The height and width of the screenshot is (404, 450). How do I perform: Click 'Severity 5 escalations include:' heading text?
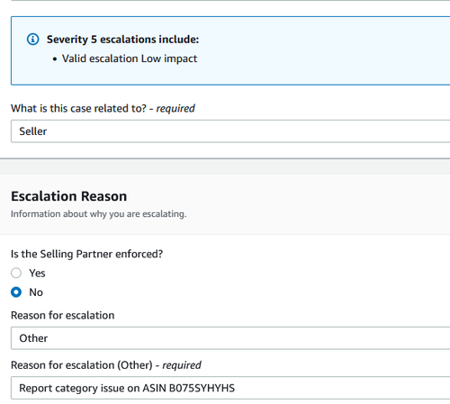tap(122, 40)
